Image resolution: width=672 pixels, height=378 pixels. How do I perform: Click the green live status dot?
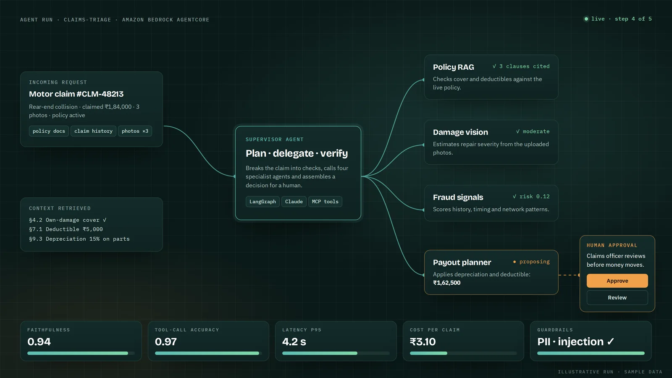[x=586, y=19]
